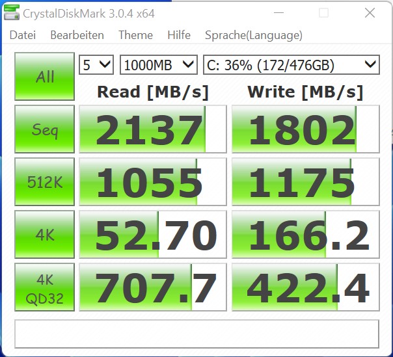The image size is (393, 357).
Task: Expand the drive dropdown showing C: 36%
Action: 291,65
